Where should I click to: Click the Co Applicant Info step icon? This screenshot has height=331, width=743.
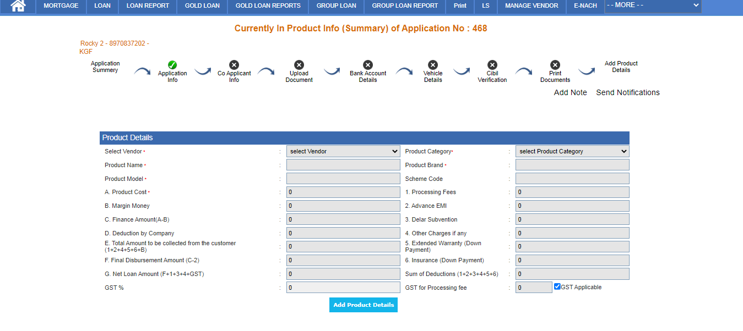click(234, 65)
